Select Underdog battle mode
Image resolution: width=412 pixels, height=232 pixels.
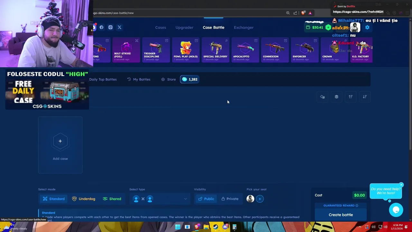click(84, 199)
